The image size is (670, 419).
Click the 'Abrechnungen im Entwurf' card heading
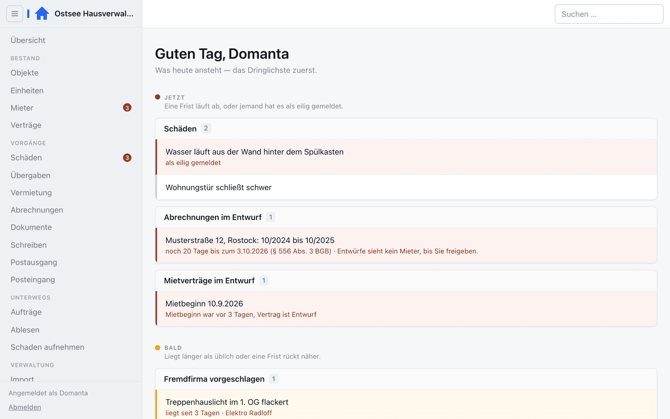coord(213,217)
